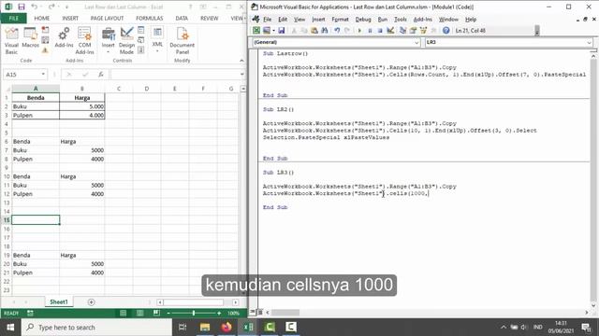The width and height of the screenshot is (599, 336).
Task: Open Project Explorer from VBA toolbar
Action: pyautogui.click(x=402, y=31)
